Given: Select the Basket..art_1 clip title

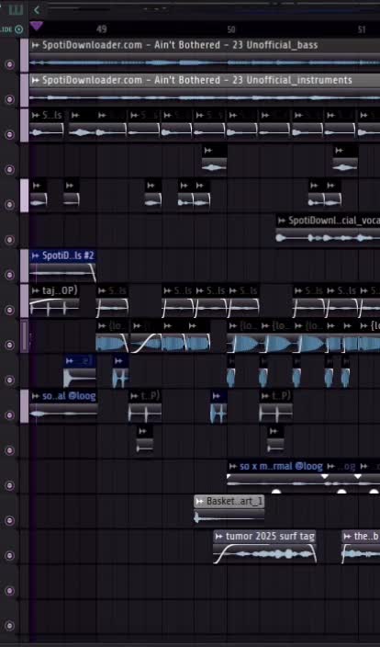Looking at the screenshot, I should pos(234,502).
